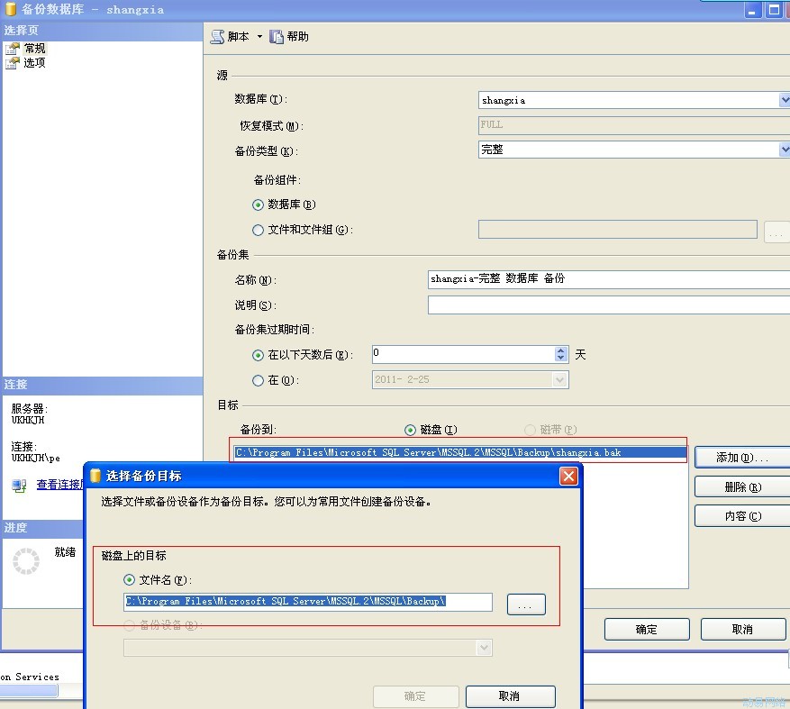Image resolution: width=790 pixels, height=709 pixels.
Task: Click the browse button beside file name path
Action: point(526,605)
